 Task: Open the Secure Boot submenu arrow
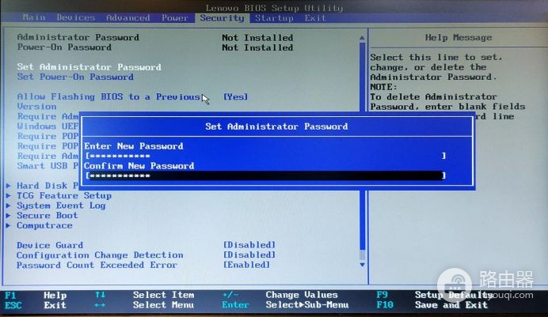9,216
